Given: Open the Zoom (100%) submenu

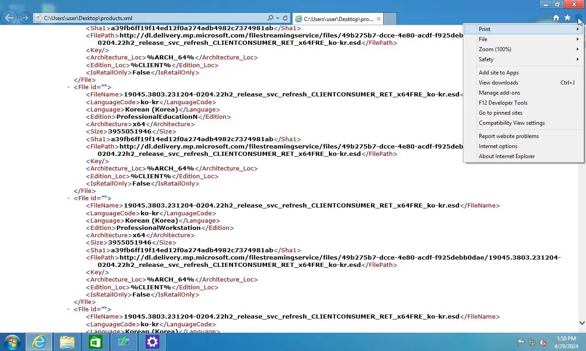Looking at the screenshot, I should 523,49.
